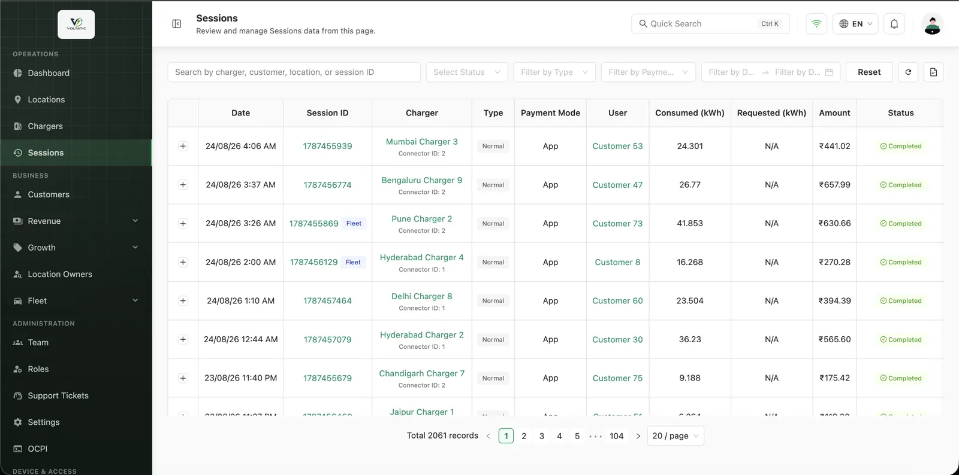Click Completed status of Customer 47 row

point(900,185)
